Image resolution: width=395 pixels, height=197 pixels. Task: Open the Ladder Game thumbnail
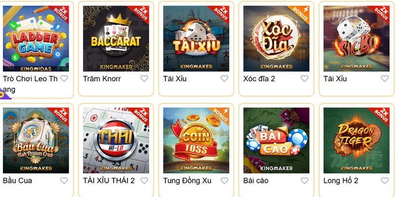click(x=36, y=39)
